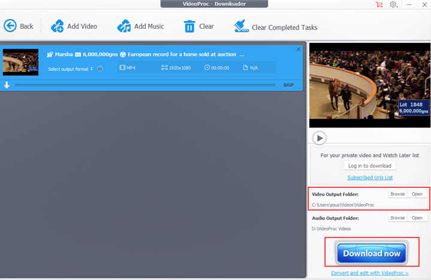Viewport: 431px width, 280px height.
Task: Open the Video Output Folder
Action: (417, 194)
